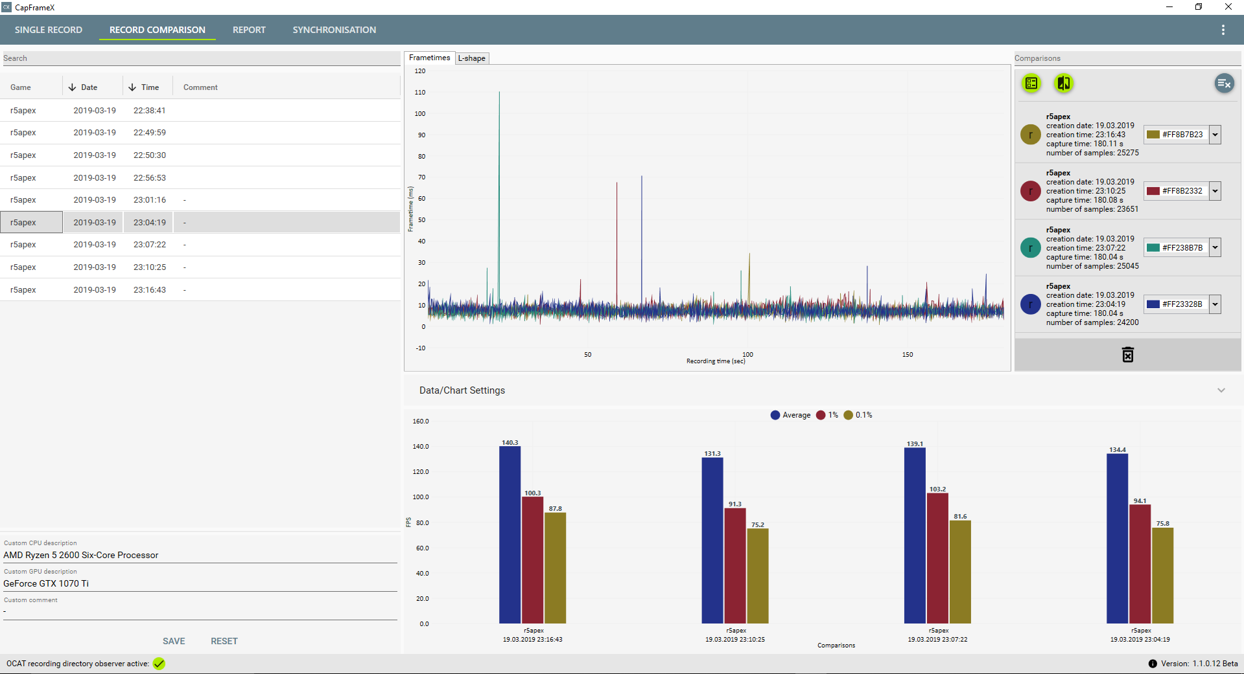
Task: Click the version info icon in status bar
Action: click(x=1153, y=664)
